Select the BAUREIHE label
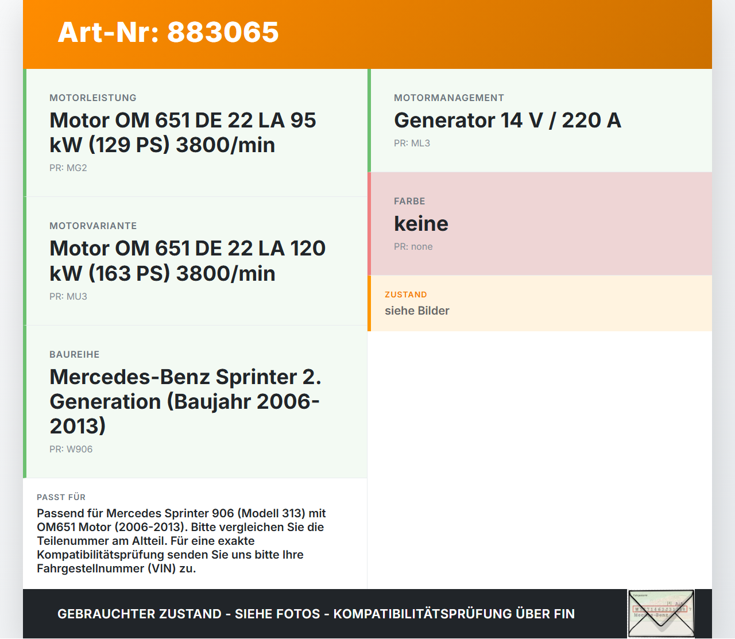The width and height of the screenshot is (735, 639). coord(75,354)
